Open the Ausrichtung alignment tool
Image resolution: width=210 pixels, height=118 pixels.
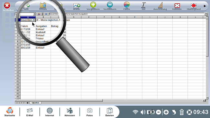click(160, 5)
